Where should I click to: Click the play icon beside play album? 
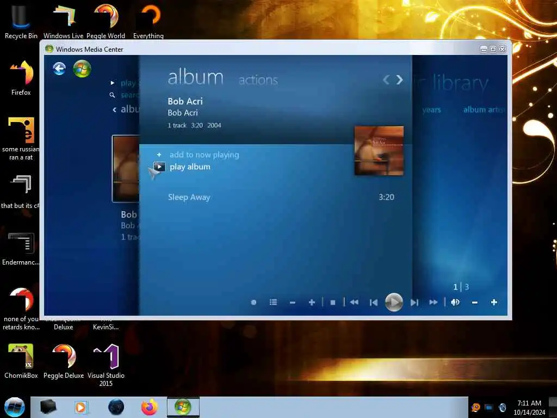click(159, 167)
